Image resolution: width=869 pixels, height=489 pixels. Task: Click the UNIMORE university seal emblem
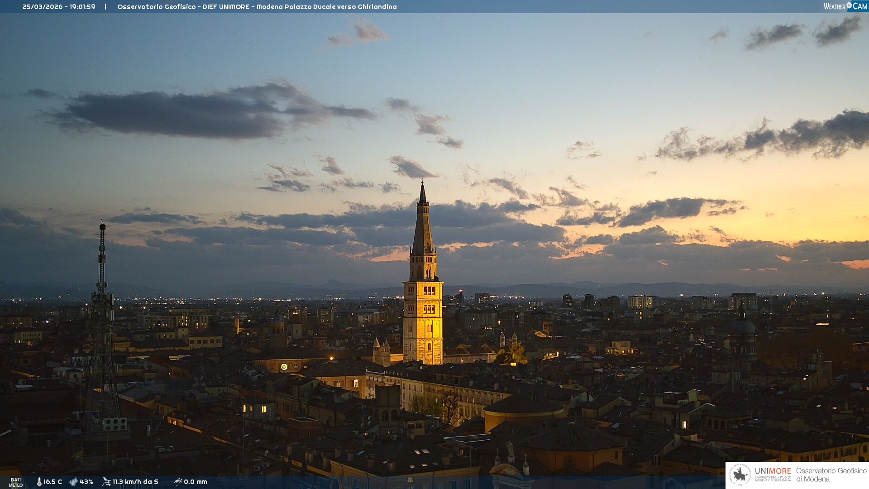740,475
